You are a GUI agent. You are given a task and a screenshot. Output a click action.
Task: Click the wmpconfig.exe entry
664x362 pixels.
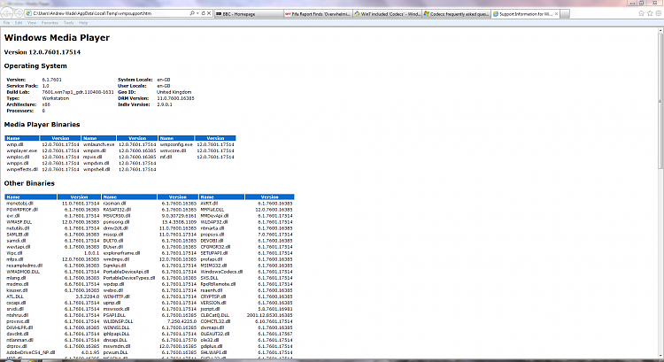click(x=176, y=144)
